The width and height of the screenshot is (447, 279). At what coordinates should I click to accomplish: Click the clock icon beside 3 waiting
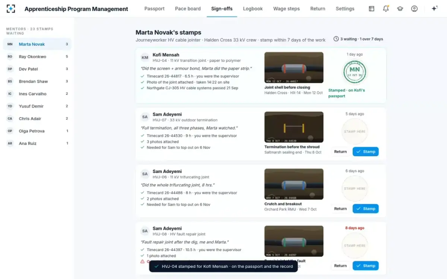point(336,39)
